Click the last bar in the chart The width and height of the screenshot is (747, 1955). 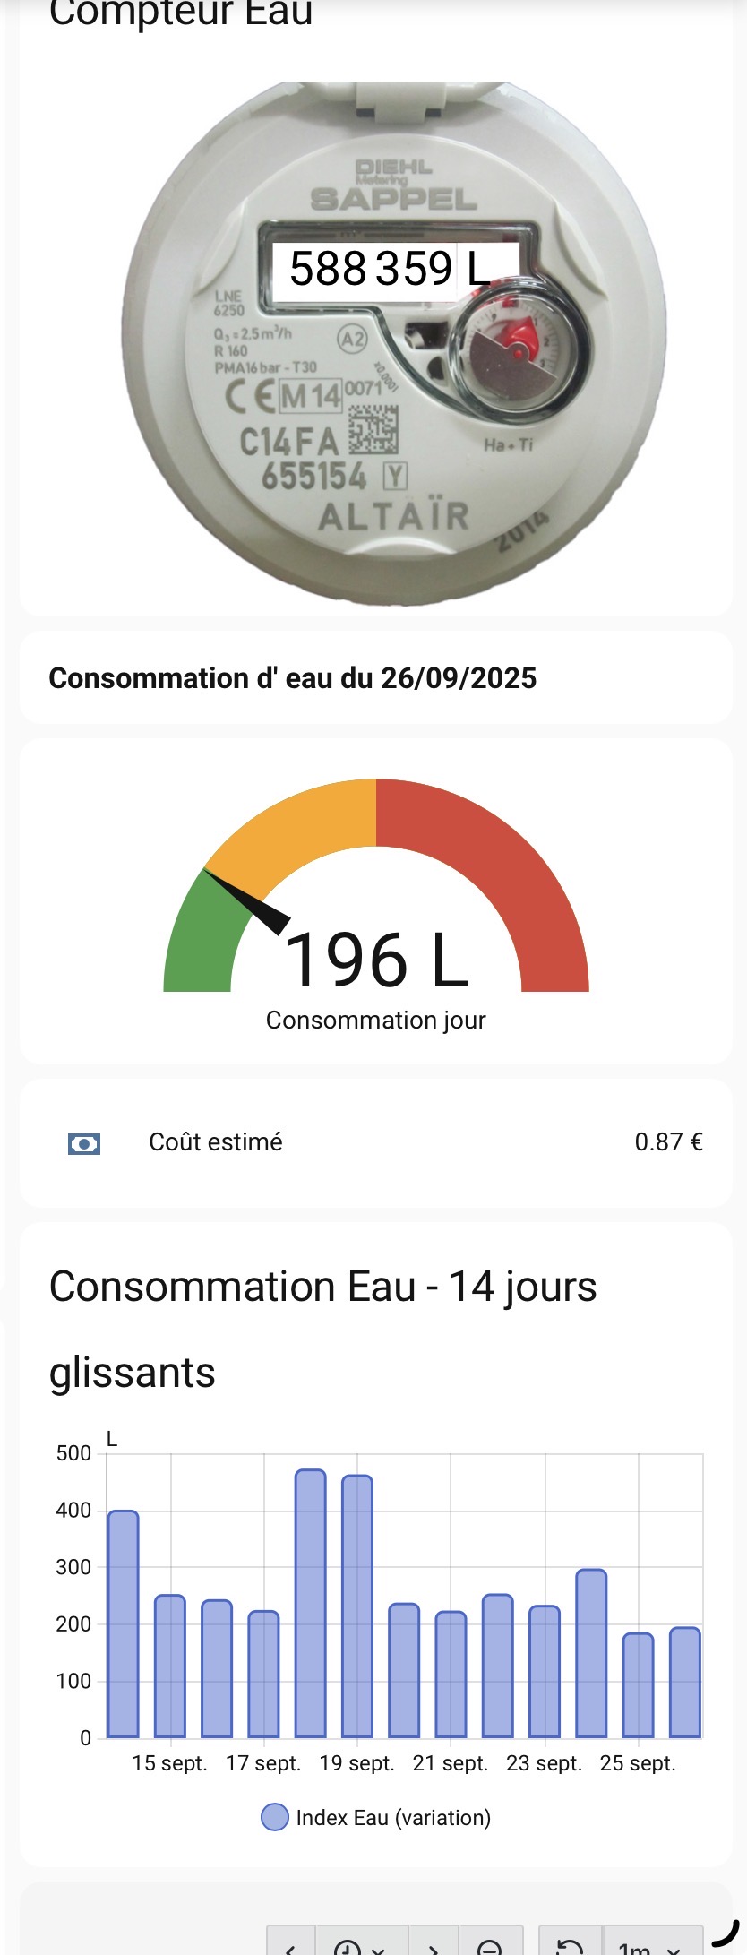tap(685, 1682)
